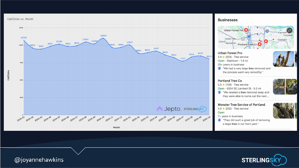Click the 25+ years in business text
This screenshot has width=299, height=168.
pyautogui.click(x=231, y=65)
